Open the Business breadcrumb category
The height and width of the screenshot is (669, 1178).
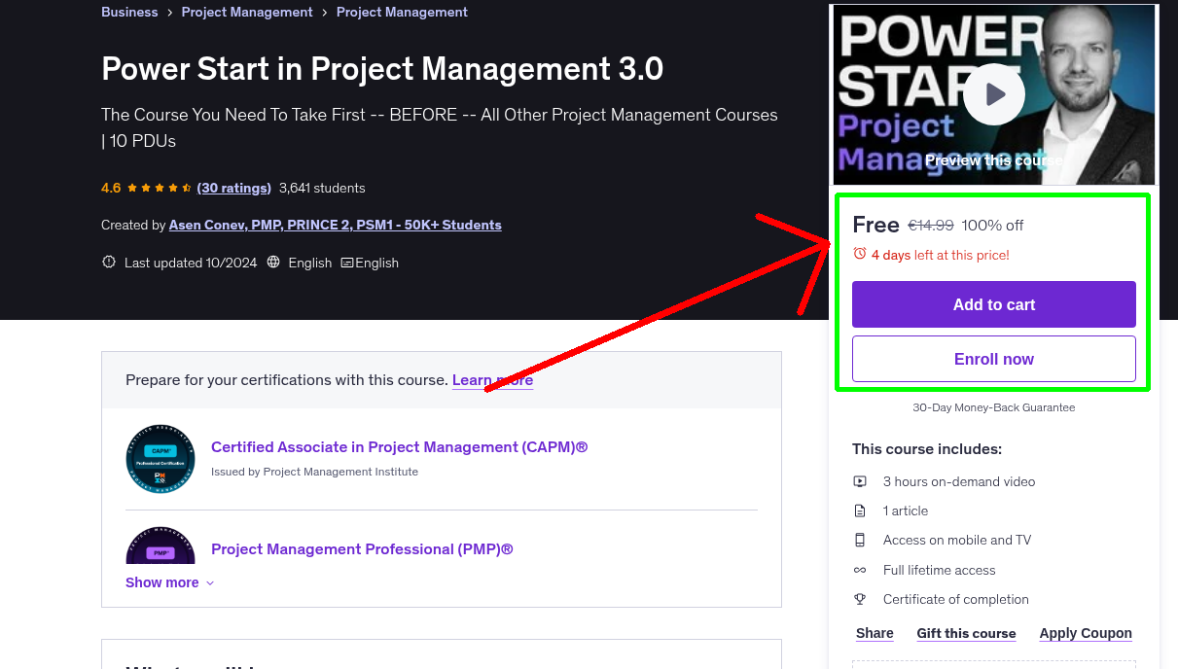pos(129,12)
